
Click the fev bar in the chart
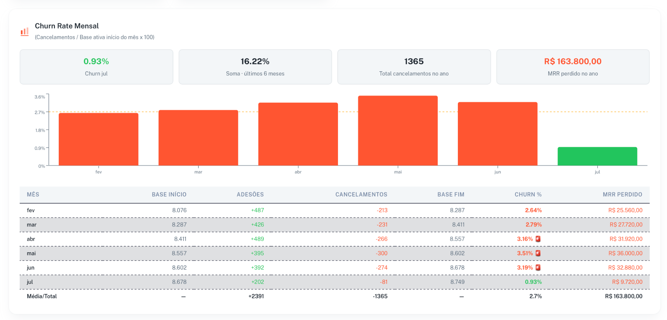[99, 139]
